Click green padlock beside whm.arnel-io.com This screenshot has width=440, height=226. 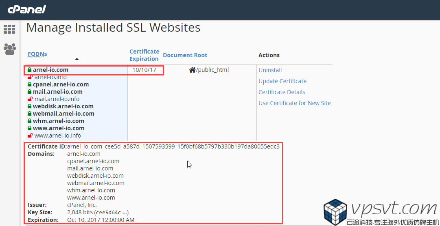point(29,121)
